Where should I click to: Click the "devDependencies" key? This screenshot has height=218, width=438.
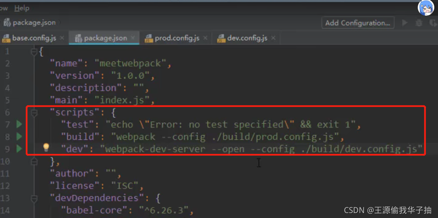(x=97, y=198)
